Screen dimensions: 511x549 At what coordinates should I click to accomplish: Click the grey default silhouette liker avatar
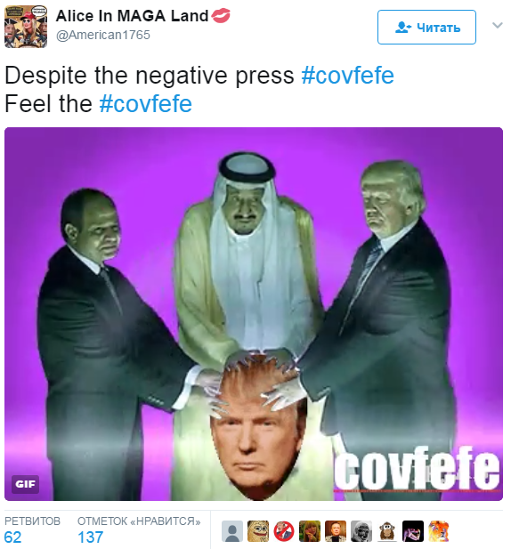[x=232, y=531]
